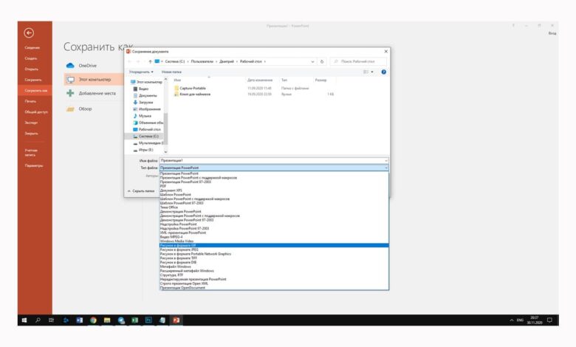Collapse the 'Тип файла' dropdown arrow

(385, 168)
